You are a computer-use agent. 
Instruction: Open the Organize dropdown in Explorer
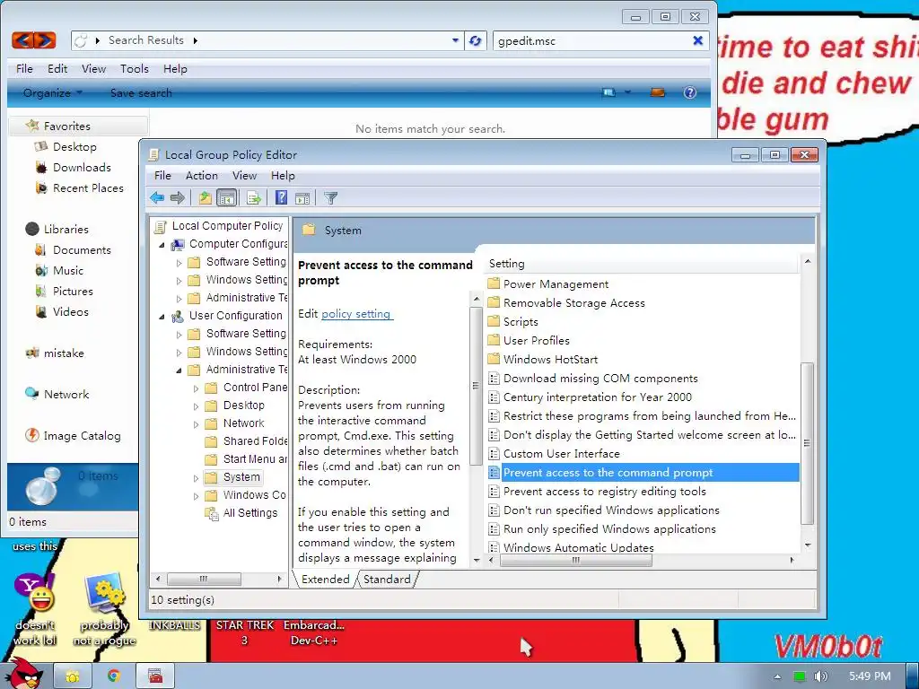pyautogui.click(x=53, y=92)
